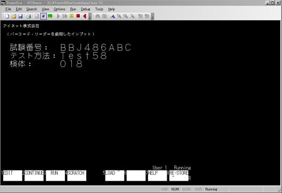
Task: Open the Options menu
Action: (59, 9)
